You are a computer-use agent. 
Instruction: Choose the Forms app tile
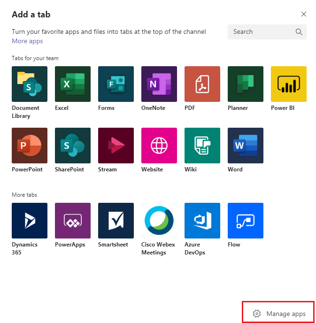tap(116, 84)
